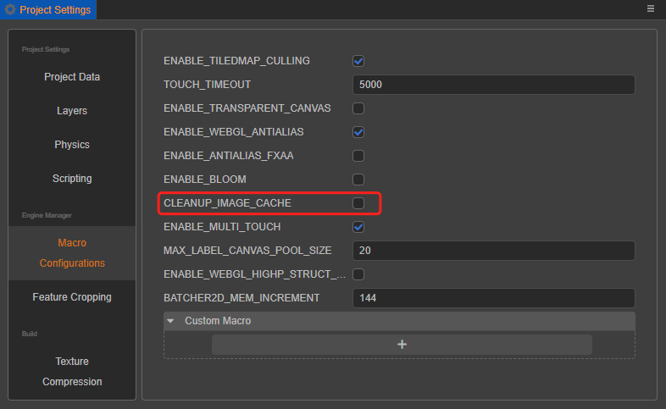Image resolution: width=666 pixels, height=409 pixels.
Task: Click the truncated ENABLE_WEBGL_HIGHP_STRUCT label
Action: pos(254,274)
